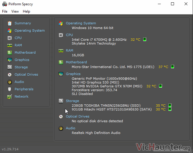Open the Graphics section from the sidebar
Viewport: 193px width, 153px height.
click(x=22, y=60)
